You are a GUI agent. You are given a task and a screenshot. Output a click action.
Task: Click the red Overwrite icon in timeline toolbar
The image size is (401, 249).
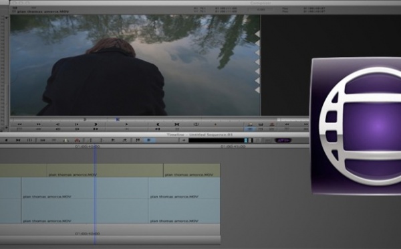click(77, 140)
